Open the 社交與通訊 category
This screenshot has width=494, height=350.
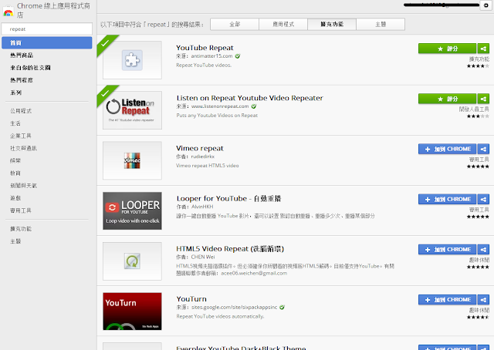tap(23, 148)
